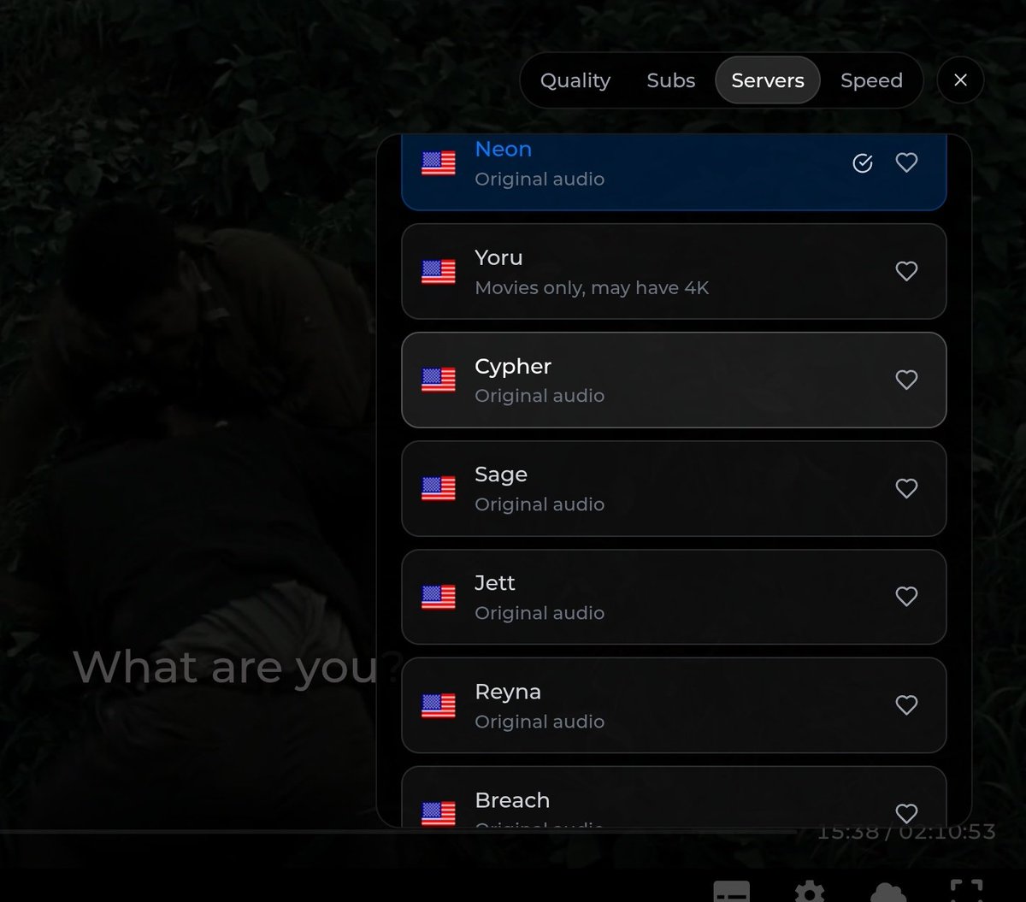Favorite the Breach server heart

(906, 813)
